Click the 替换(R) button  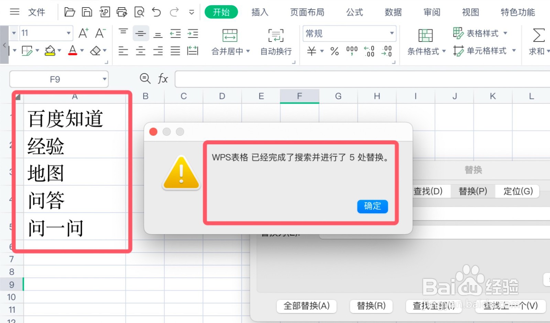tap(371, 305)
